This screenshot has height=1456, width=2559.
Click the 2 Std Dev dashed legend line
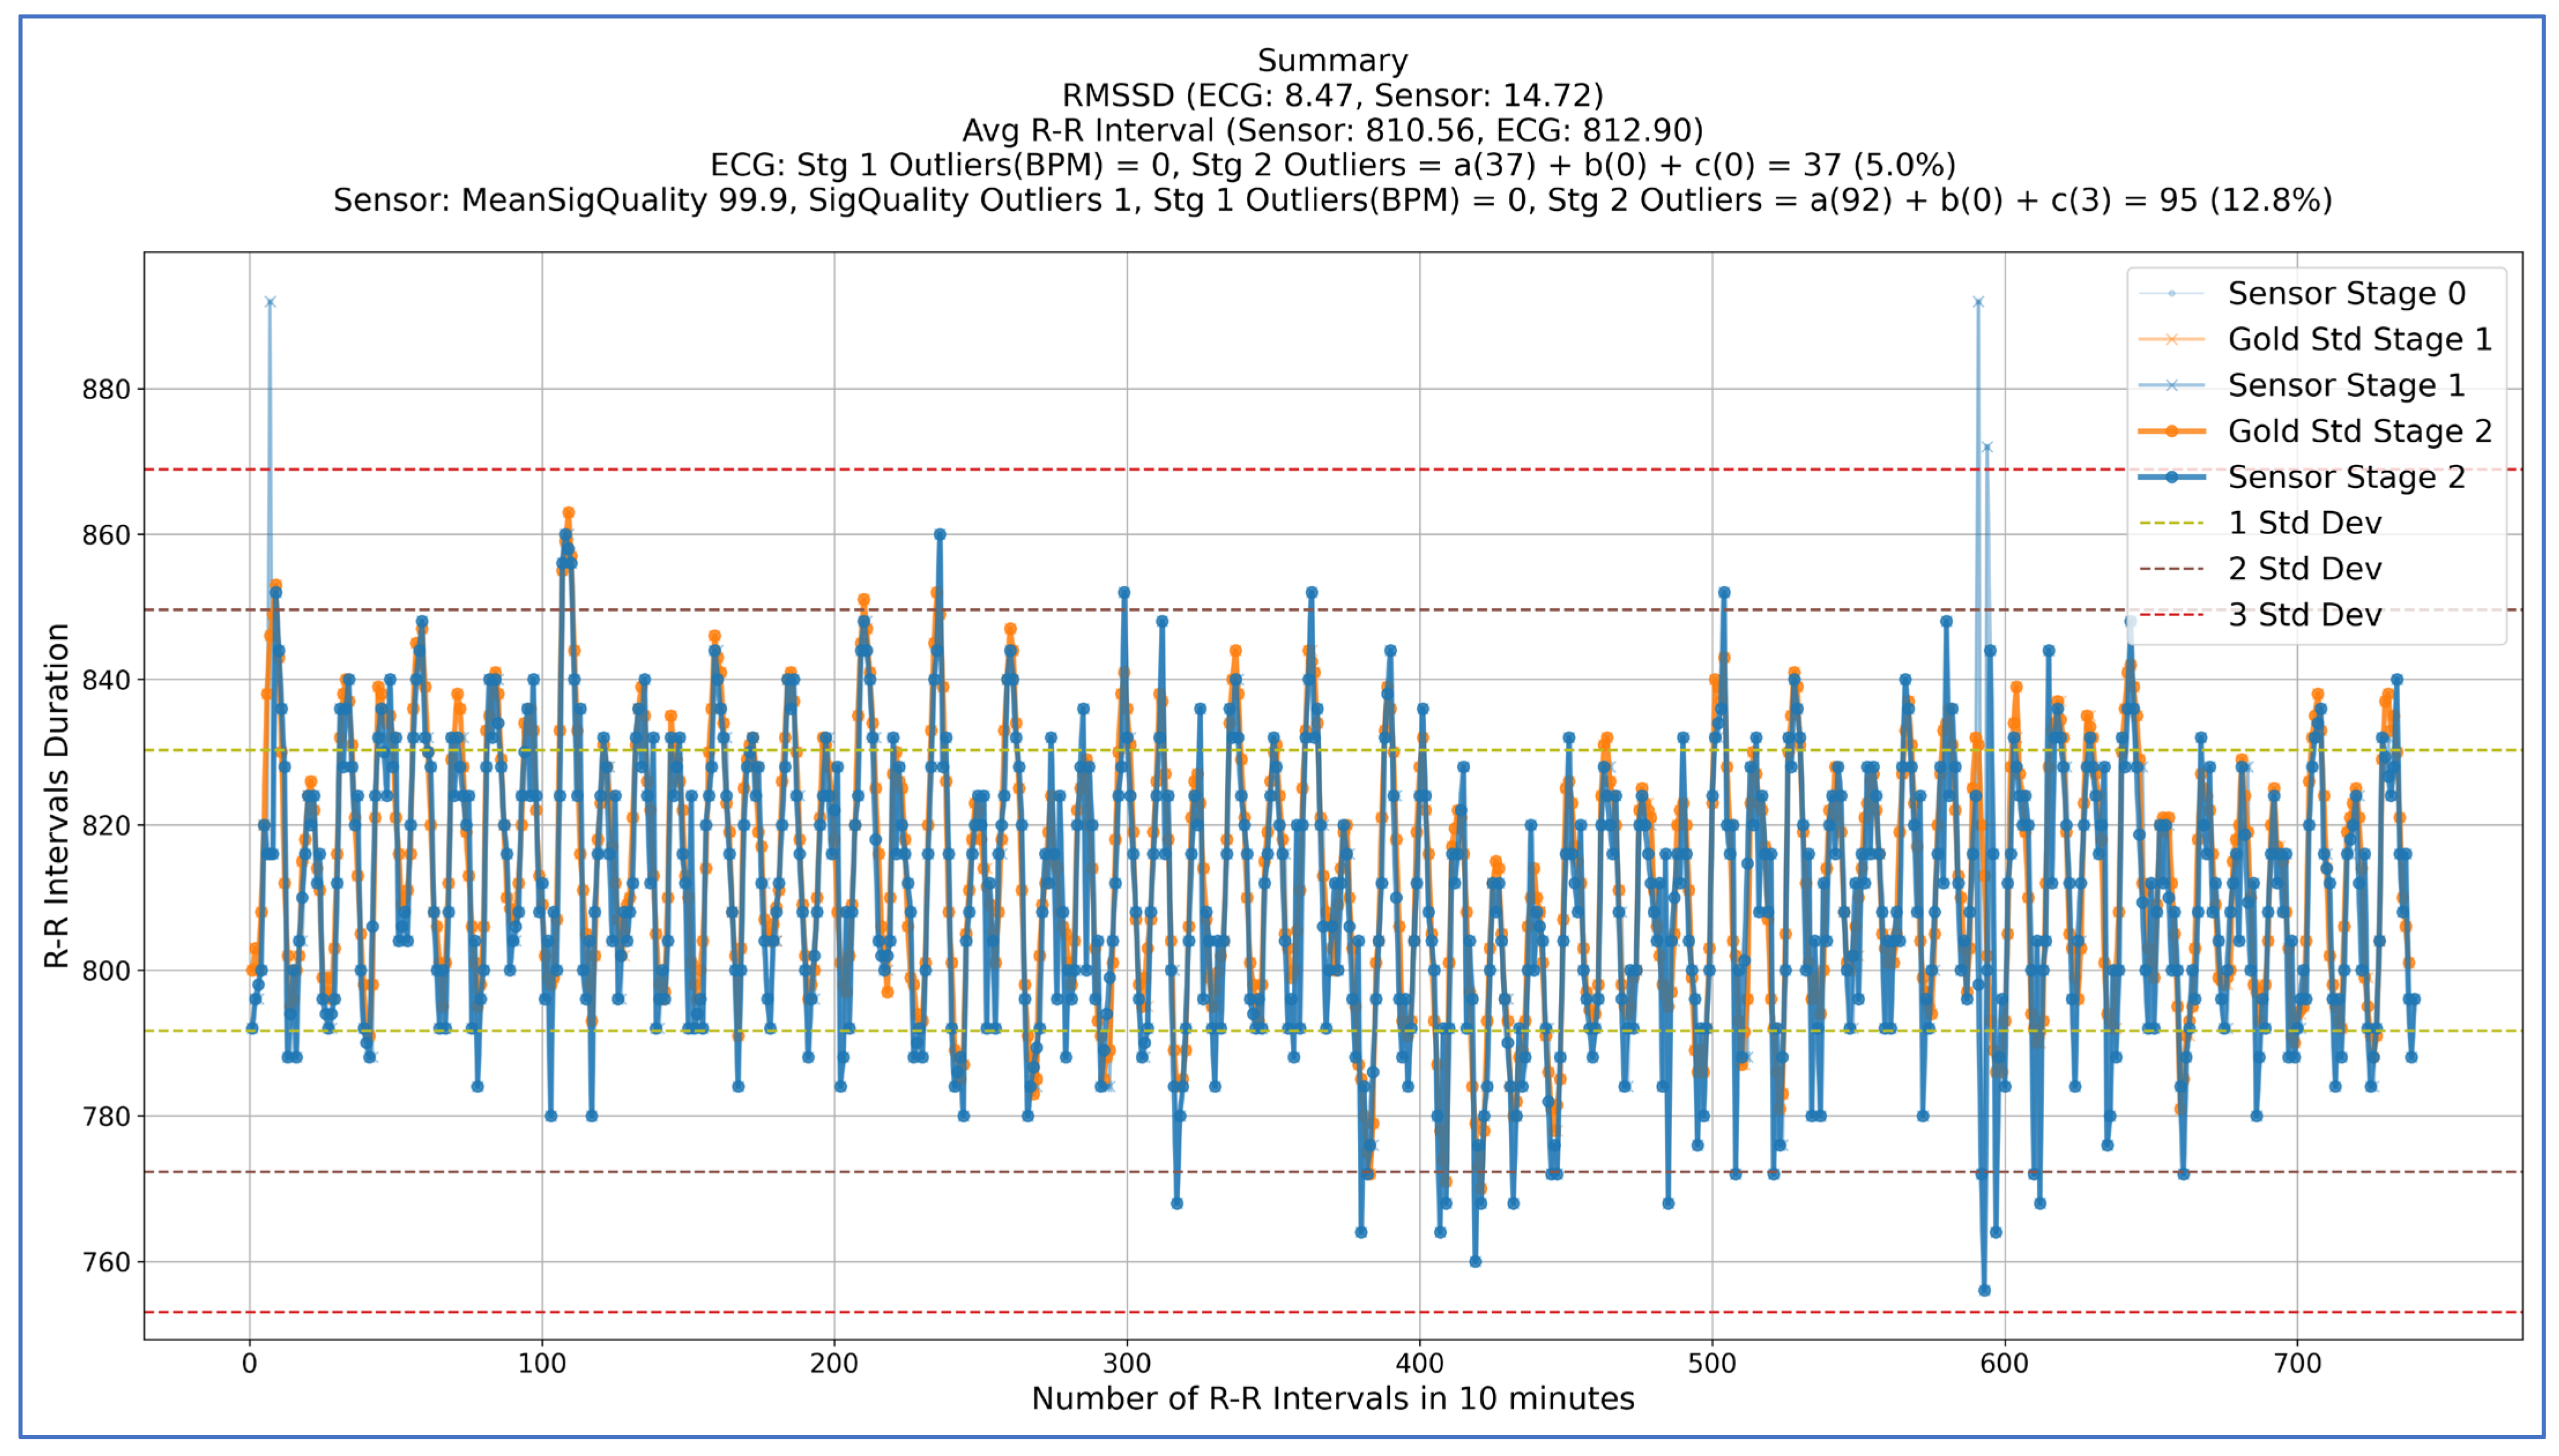click(x=2171, y=569)
